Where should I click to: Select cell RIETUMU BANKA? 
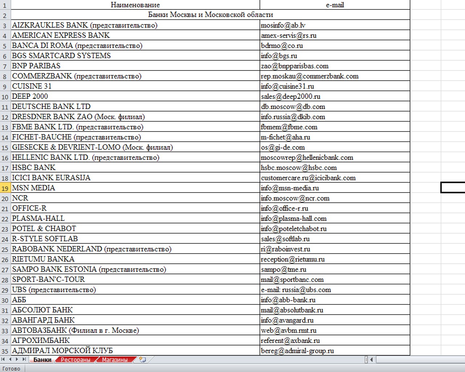tap(135, 259)
